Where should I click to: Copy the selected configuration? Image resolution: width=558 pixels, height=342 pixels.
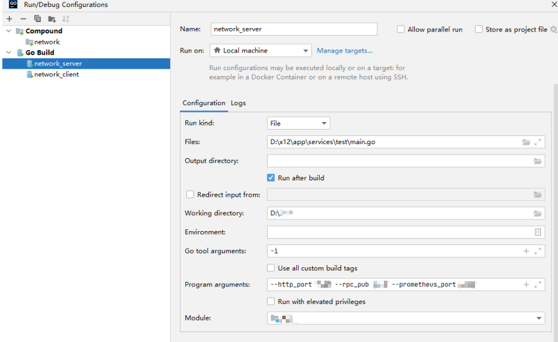click(37, 19)
